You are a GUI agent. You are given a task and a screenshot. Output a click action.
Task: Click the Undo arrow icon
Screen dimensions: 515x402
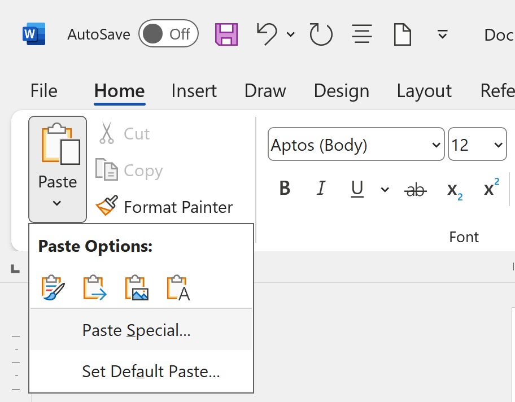[268, 34]
